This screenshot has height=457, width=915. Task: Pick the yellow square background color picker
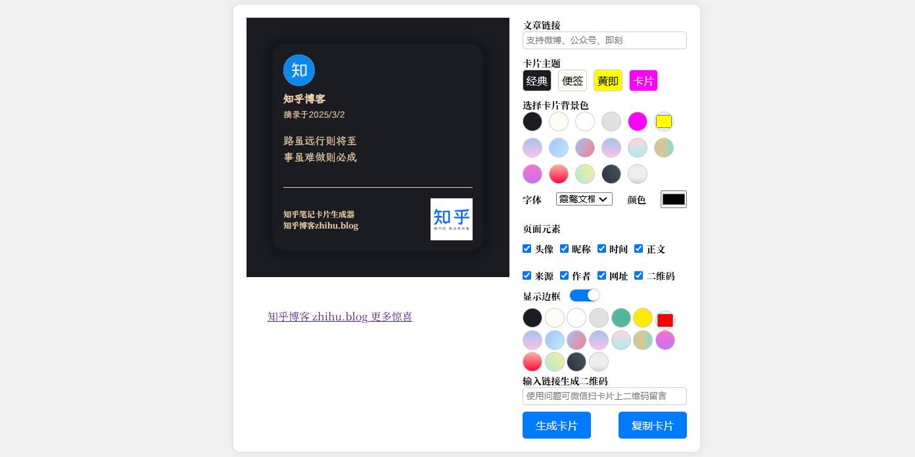(x=663, y=121)
